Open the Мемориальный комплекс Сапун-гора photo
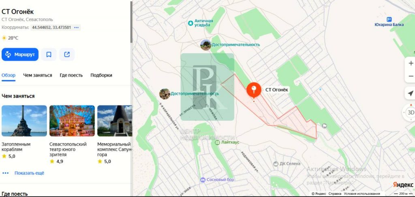The width and height of the screenshot is (415, 197). (x=115, y=121)
